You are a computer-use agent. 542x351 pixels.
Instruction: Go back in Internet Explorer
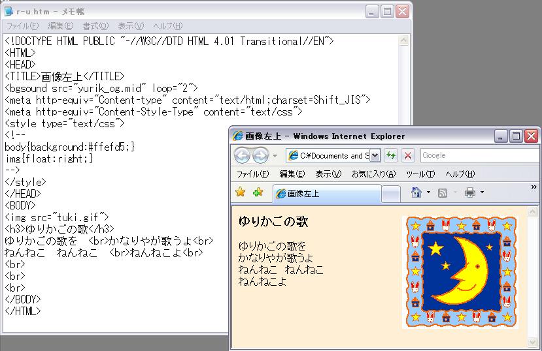tap(242, 155)
